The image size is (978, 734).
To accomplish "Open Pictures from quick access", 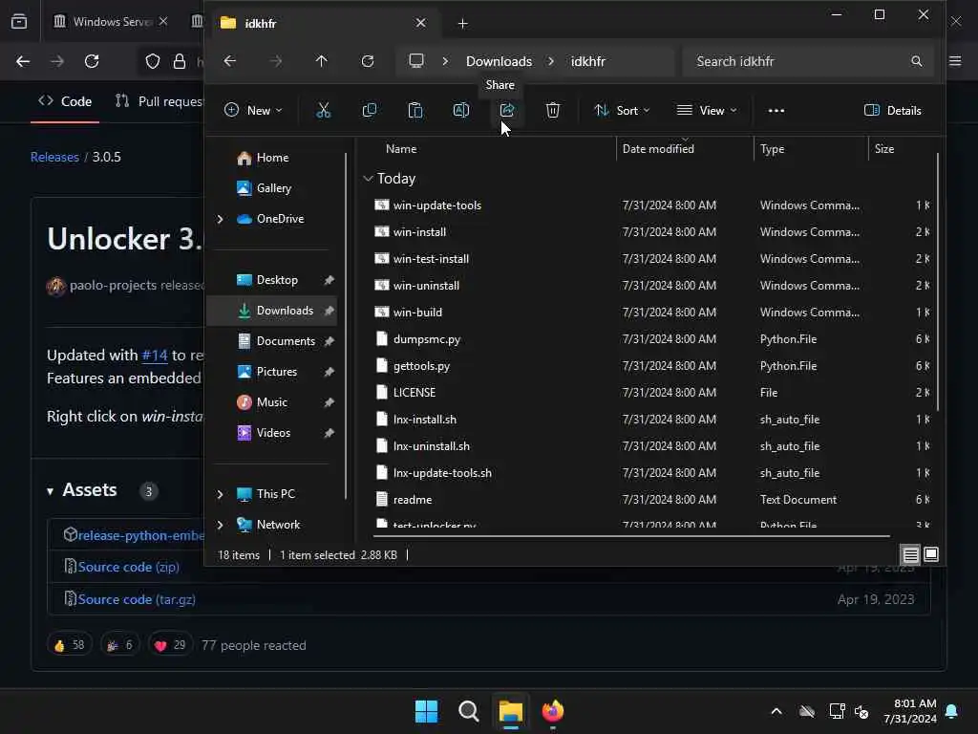I will click(272, 372).
